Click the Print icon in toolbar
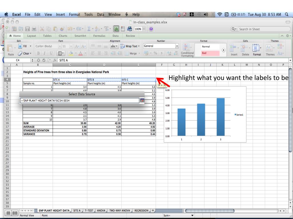This screenshot has width=293, height=219. [x=34, y=29]
